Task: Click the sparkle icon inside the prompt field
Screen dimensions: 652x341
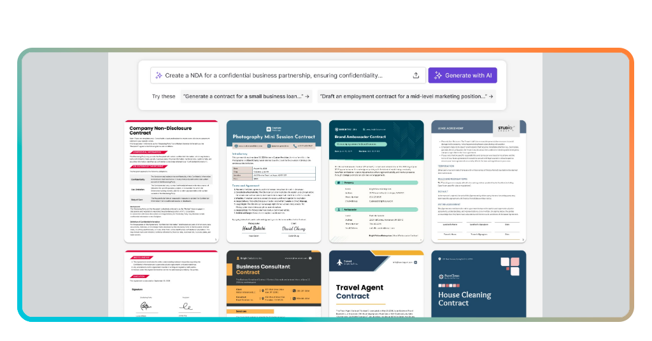Action: click(159, 75)
